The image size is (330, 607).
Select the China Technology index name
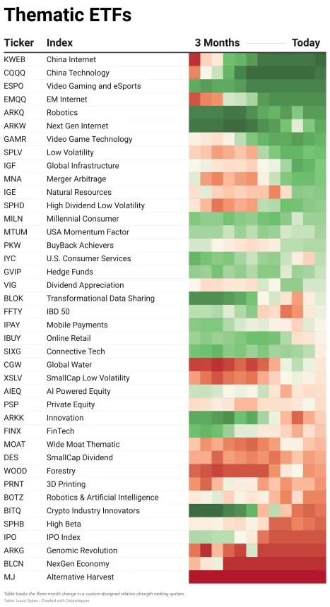coord(78,73)
